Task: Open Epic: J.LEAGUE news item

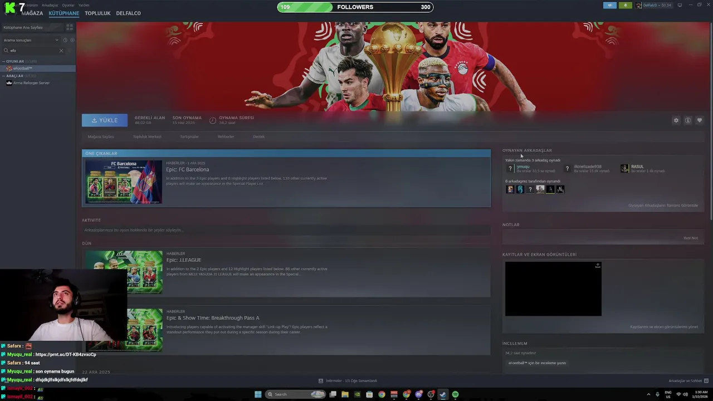Action: click(286, 272)
